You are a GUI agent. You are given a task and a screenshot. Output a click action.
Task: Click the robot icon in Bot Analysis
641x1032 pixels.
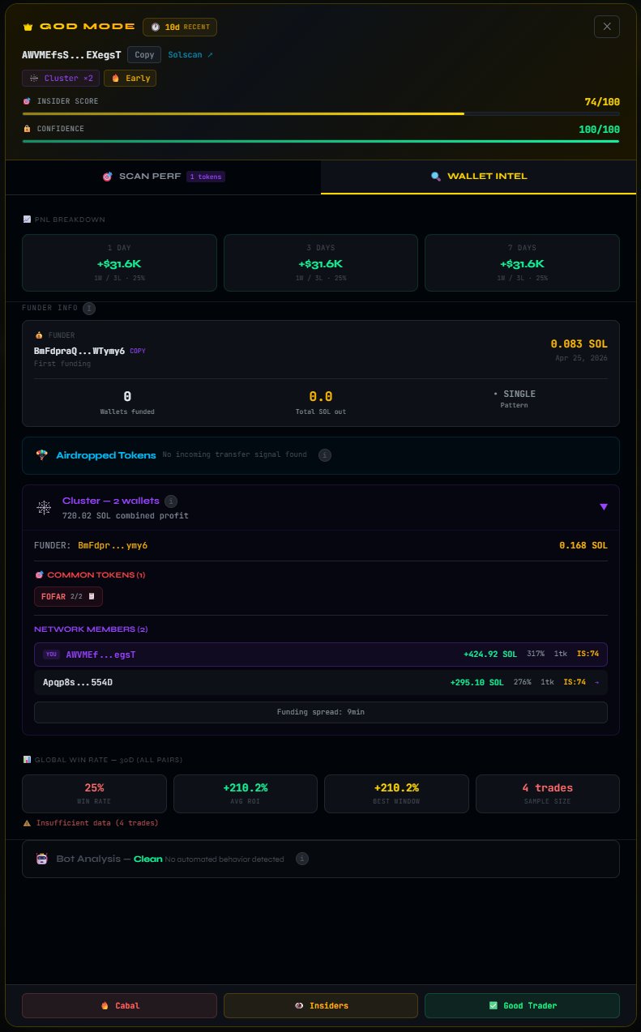point(42,859)
